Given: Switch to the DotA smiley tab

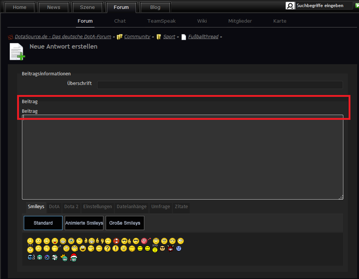Looking at the screenshot, I should coord(54,207).
